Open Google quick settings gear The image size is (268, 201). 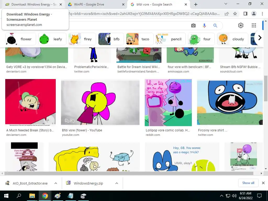click(241, 25)
